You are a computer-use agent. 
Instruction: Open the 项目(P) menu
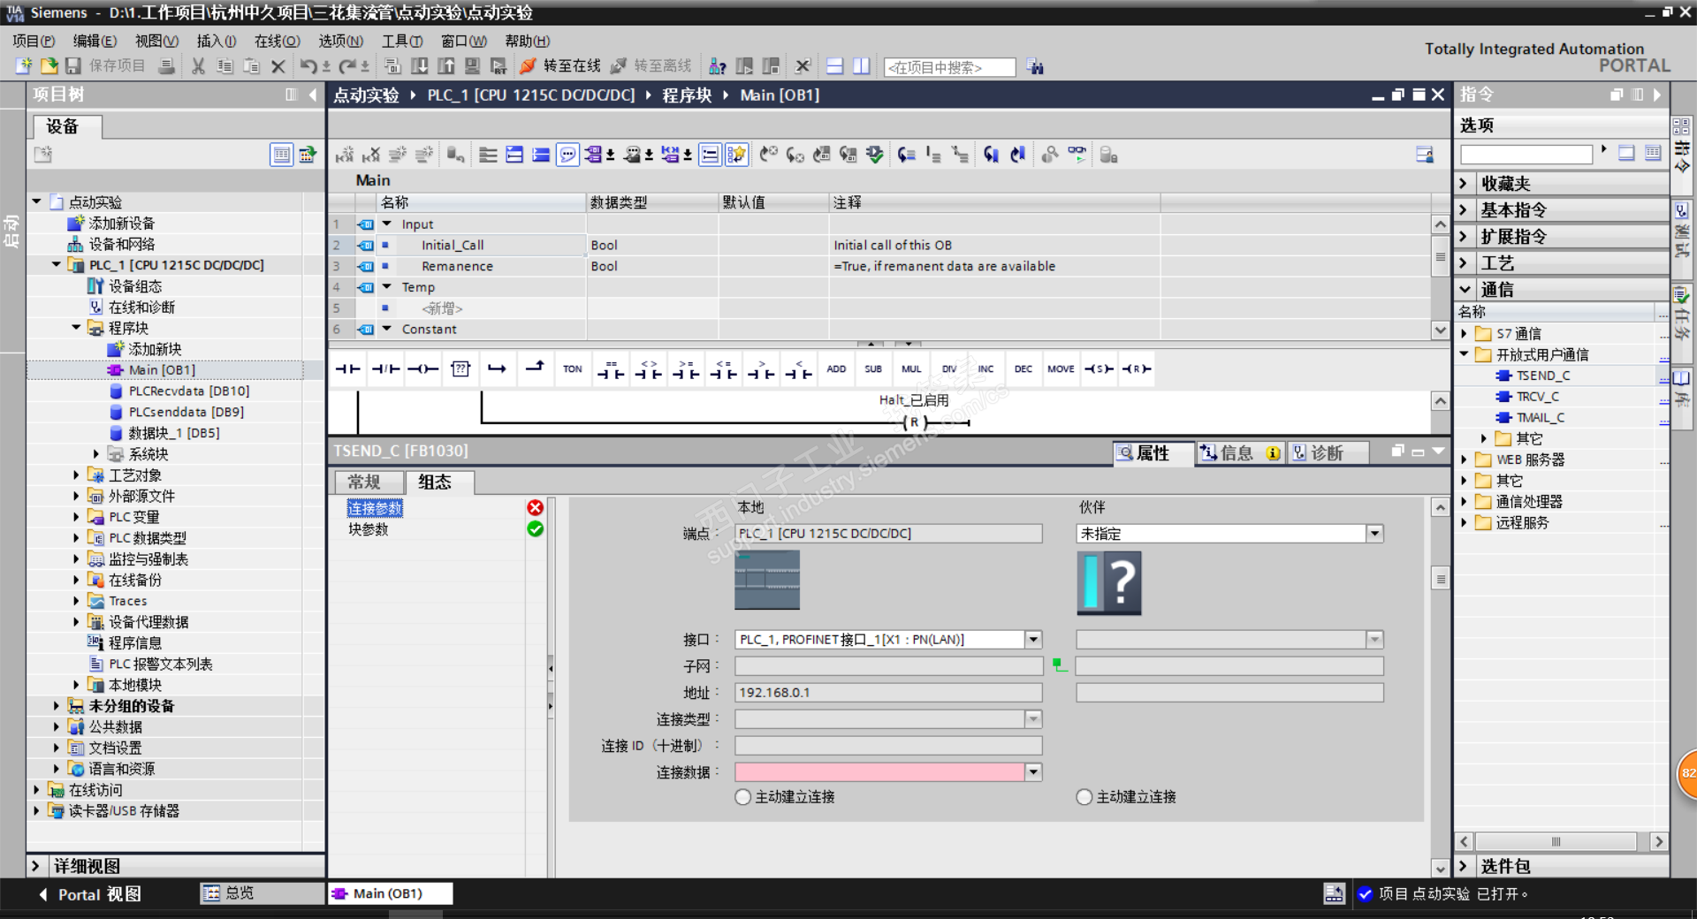coord(34,41)
